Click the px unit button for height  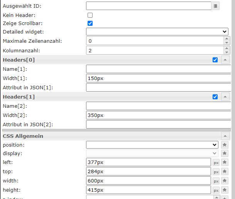[x=216, y=190]
